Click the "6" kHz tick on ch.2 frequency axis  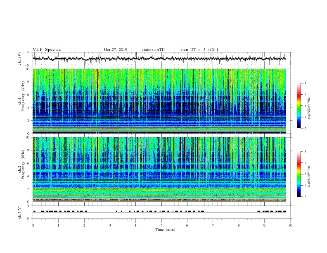29,163
